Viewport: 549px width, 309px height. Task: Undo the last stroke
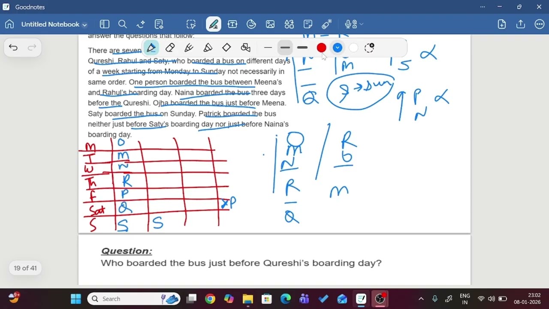click(x=13, y=48)
